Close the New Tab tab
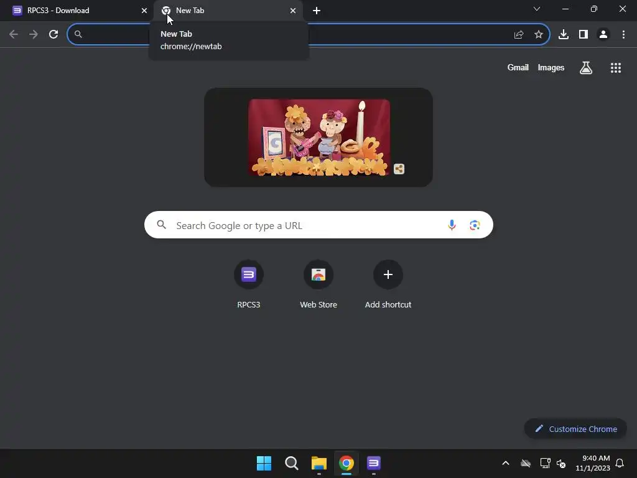 click(x=293, y=11)
